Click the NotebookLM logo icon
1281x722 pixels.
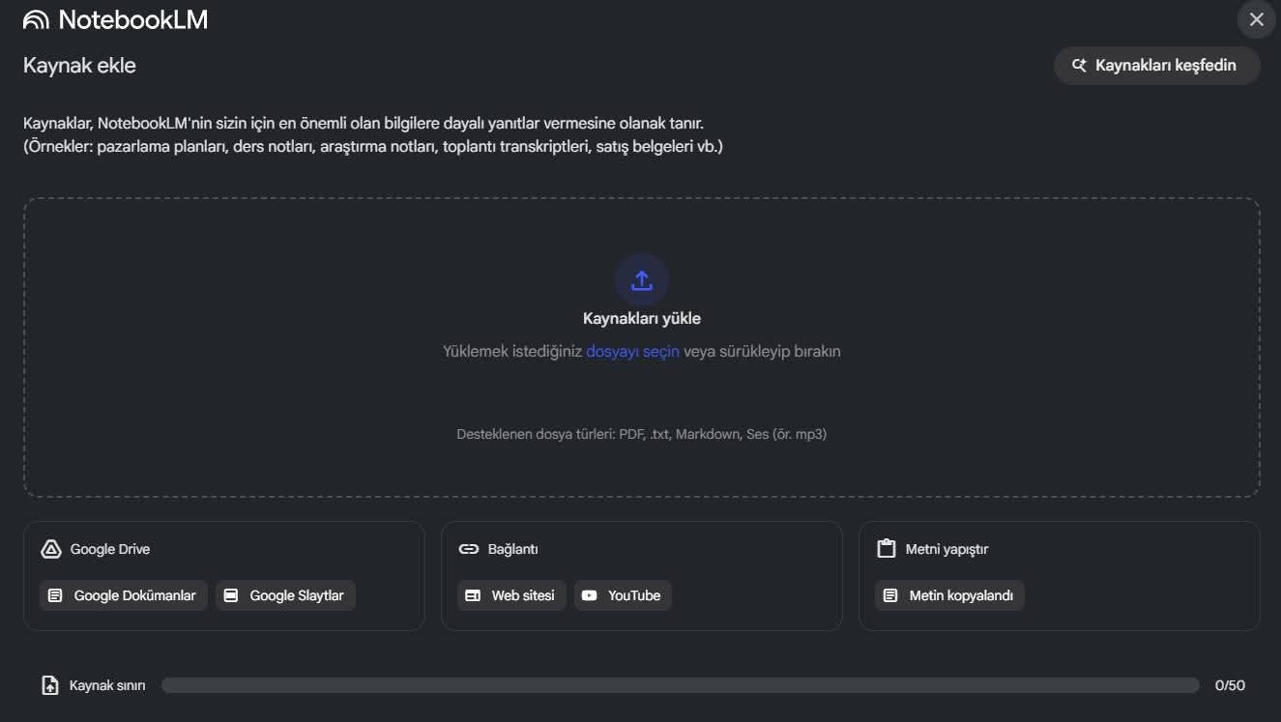tap(36, 20)
